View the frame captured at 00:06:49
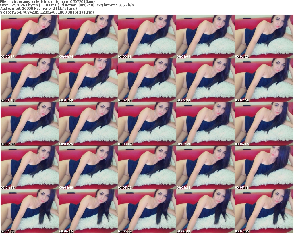 [x=206, y=211]
